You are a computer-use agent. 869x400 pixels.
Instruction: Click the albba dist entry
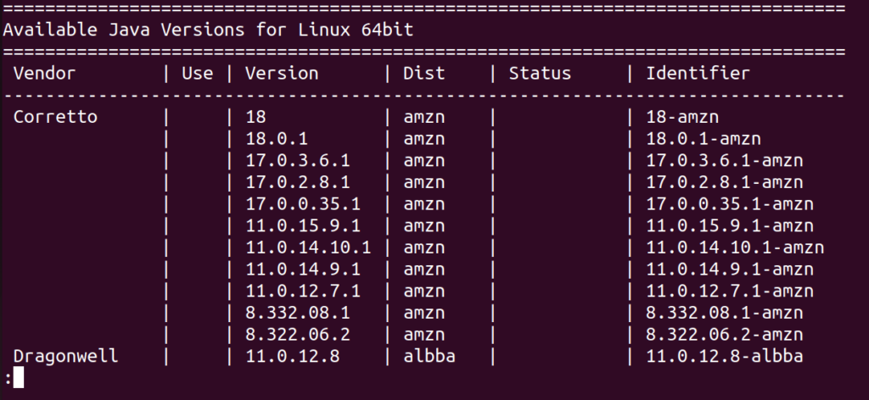429,357
